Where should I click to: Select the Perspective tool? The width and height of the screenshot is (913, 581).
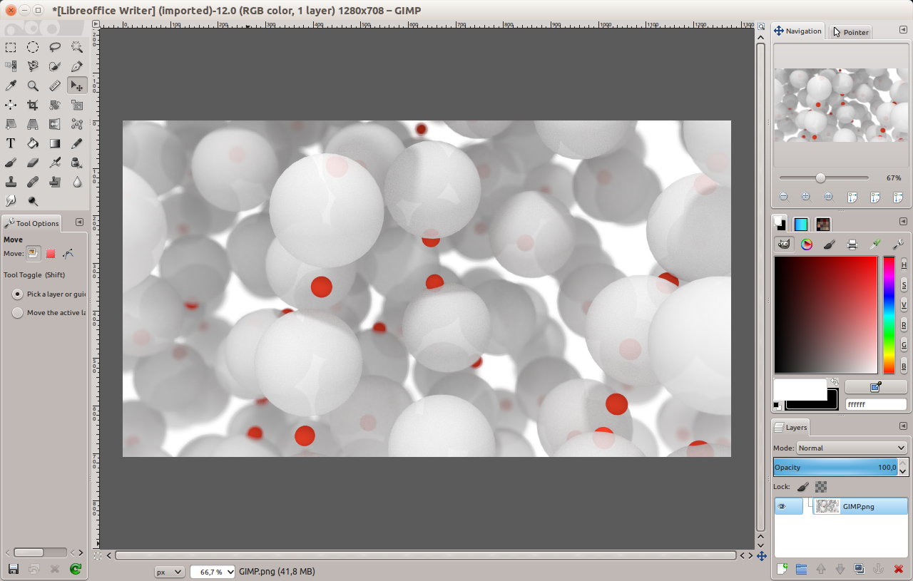[x=33, y=124]
